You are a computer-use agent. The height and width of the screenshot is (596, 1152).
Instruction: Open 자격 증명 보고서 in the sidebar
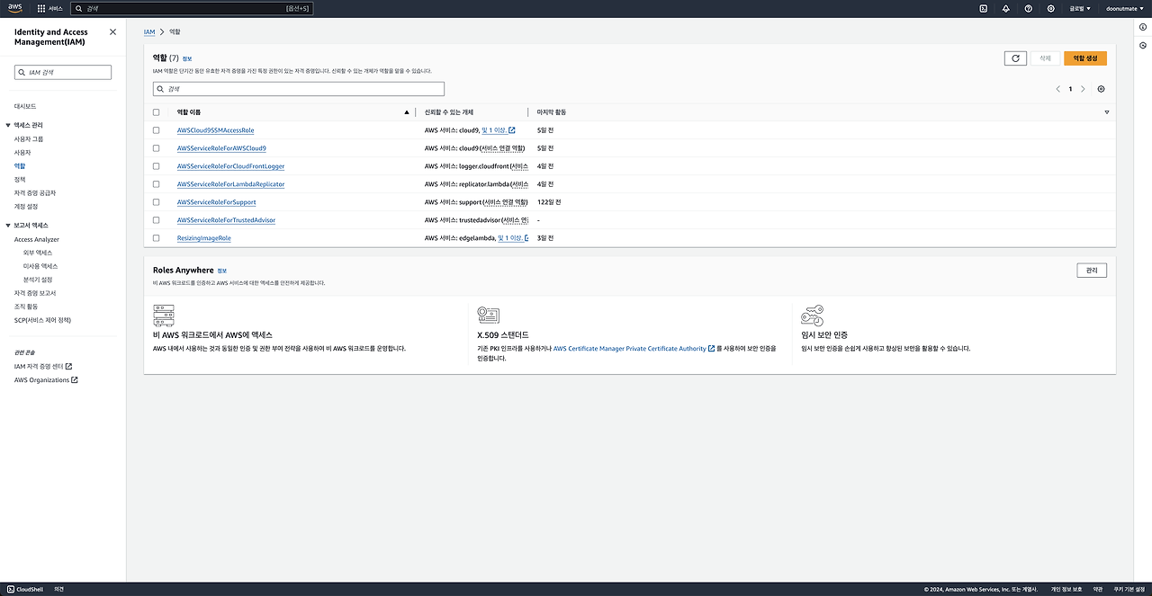[x=35, y=293]
